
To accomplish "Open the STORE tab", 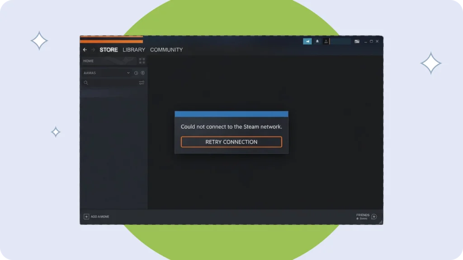I will 109,50.
